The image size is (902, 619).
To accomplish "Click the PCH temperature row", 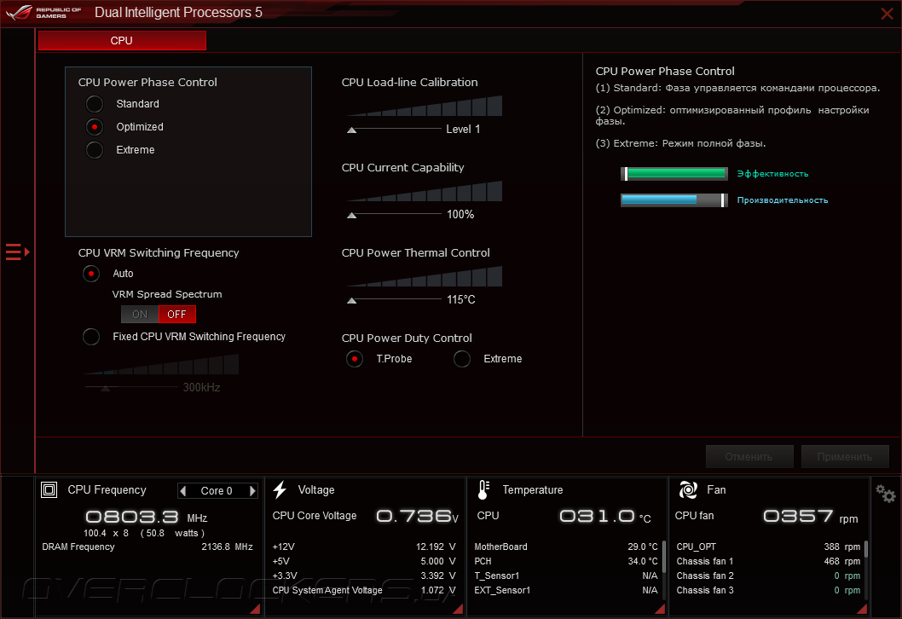I will pos(566,561).
